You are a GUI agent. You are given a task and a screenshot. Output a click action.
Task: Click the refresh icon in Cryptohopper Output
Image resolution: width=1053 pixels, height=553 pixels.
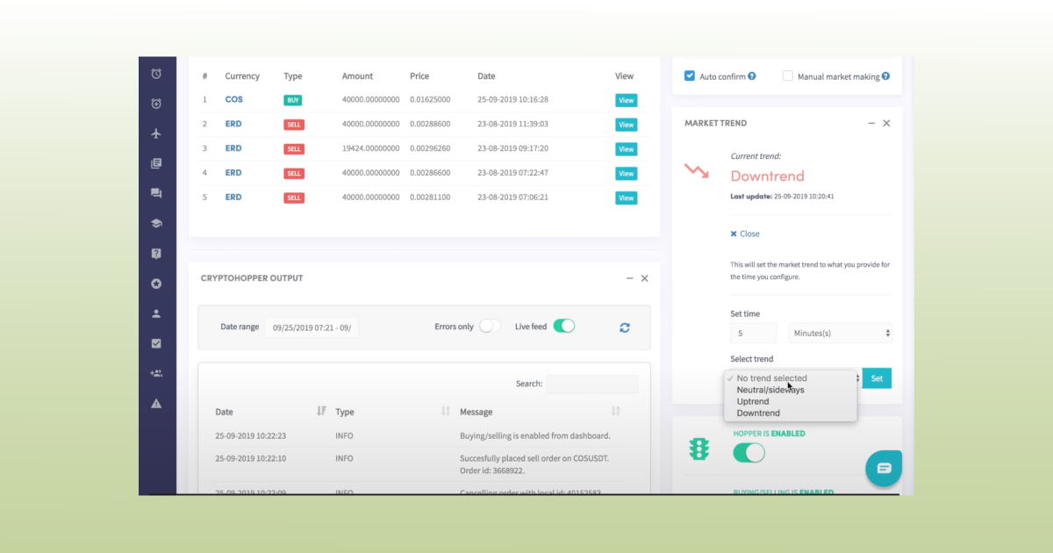point(624,327)
